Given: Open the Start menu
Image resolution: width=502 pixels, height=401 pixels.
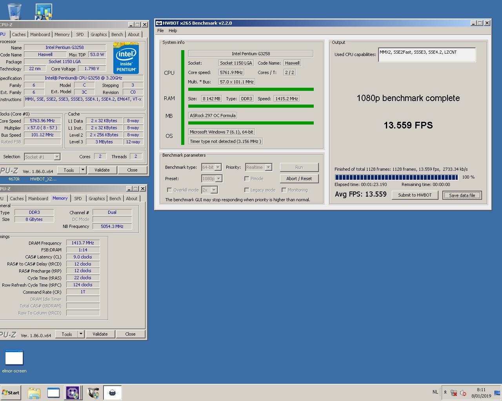Looking at the screenshot, I should click(11, 392).
